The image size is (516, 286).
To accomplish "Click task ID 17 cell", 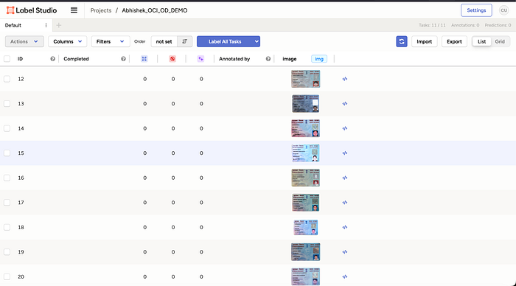I will (x=21, y=203).
